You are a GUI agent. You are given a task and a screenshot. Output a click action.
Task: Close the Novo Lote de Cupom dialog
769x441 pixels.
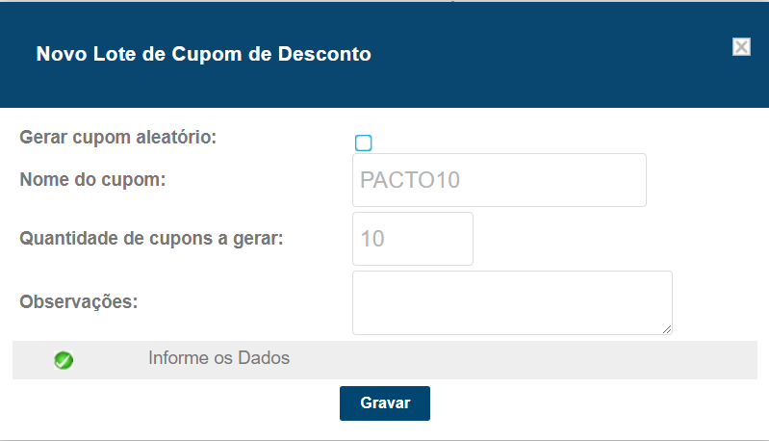click(741, 47)
